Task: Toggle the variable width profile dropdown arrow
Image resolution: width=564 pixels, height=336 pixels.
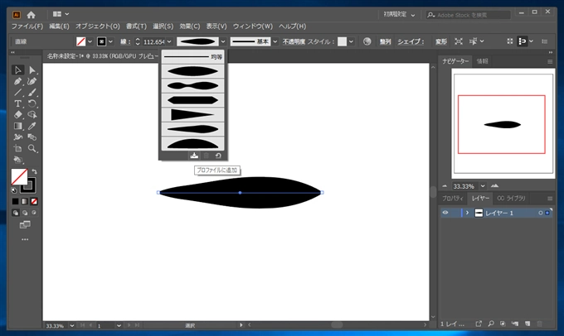Action: click(223, 41)
